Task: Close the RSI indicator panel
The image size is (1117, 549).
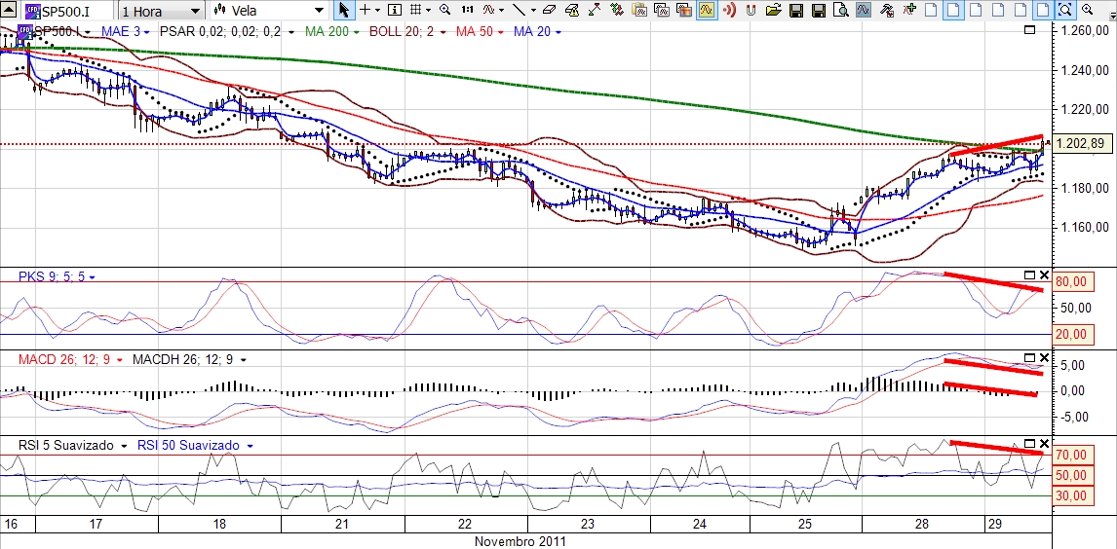Action: (x=1044, y=443)
